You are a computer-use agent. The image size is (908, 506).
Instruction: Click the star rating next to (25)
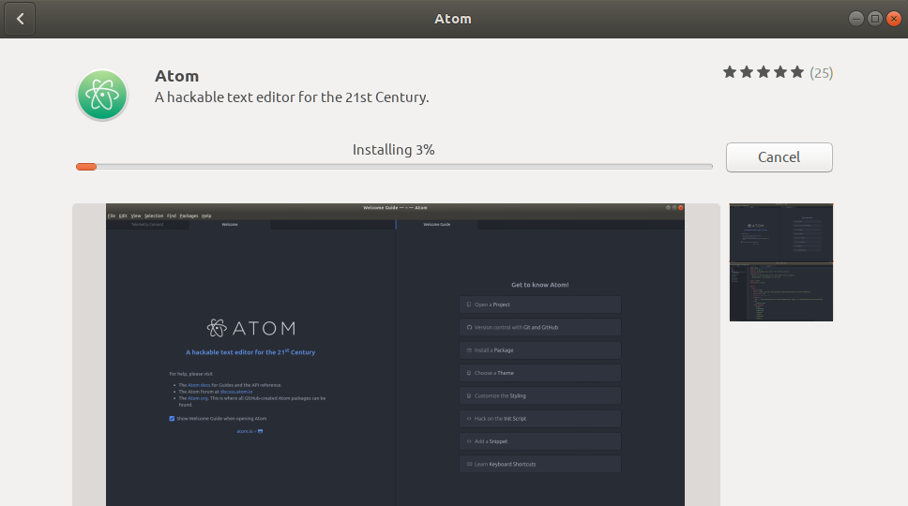tap(763, 72)
